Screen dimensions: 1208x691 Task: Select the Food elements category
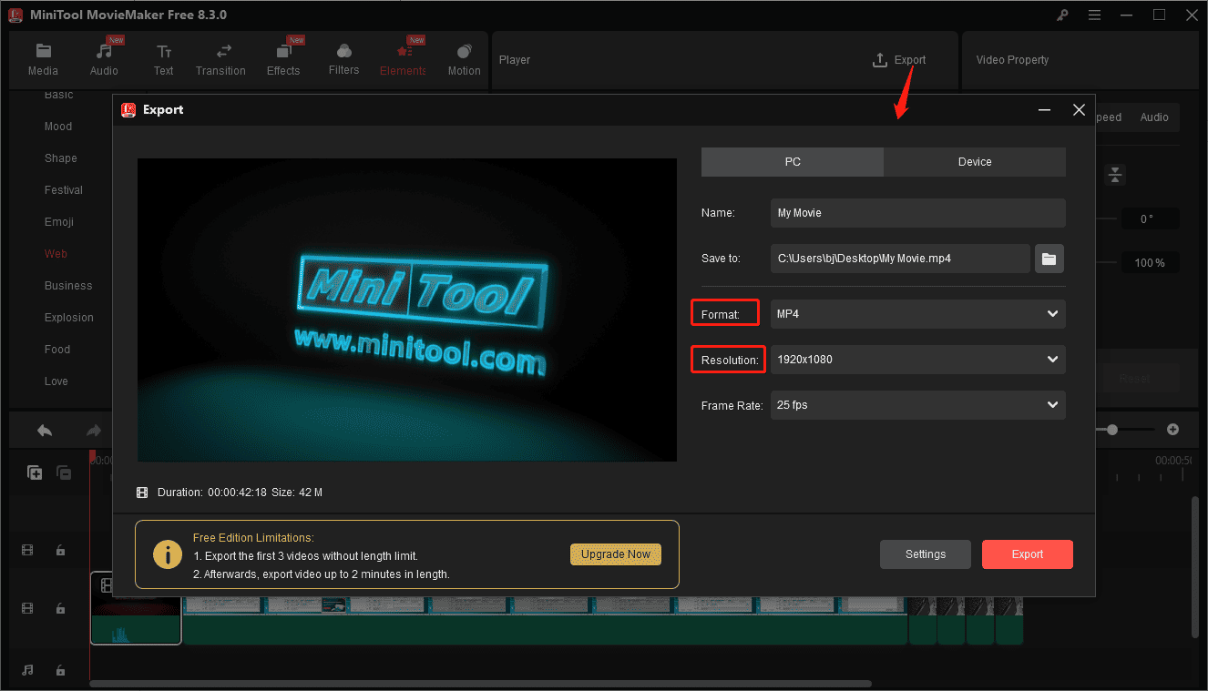57,350
